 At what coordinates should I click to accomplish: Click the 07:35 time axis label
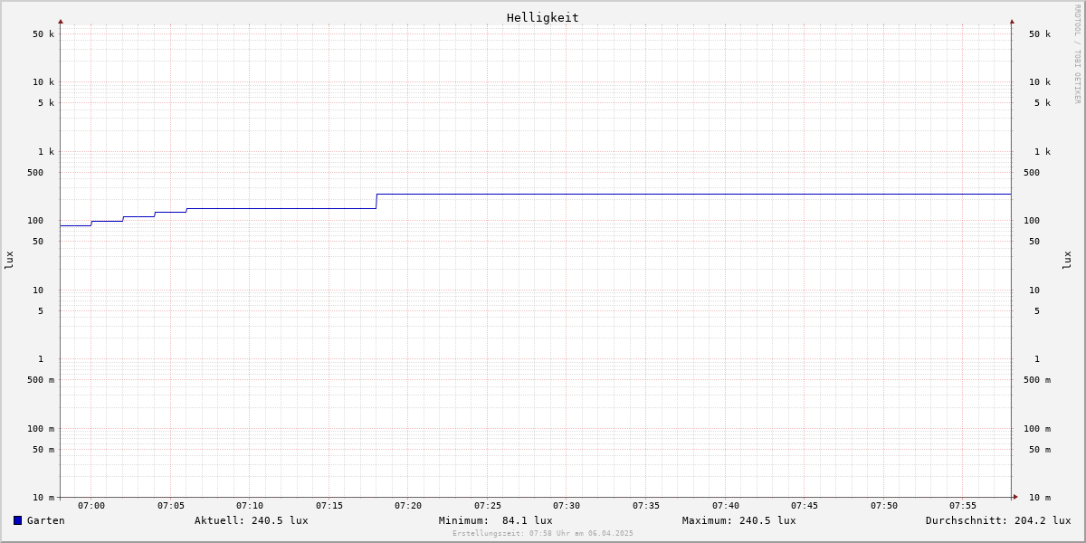tap(646, 506)
